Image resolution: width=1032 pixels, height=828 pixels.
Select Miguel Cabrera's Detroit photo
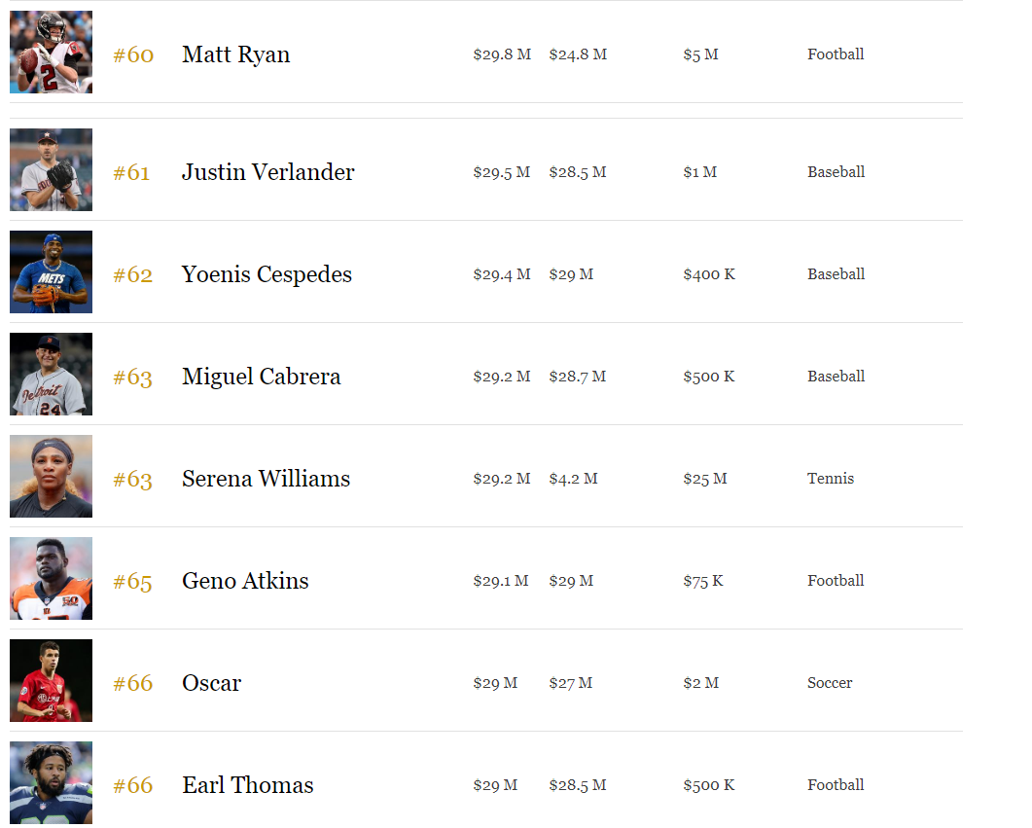51,375
